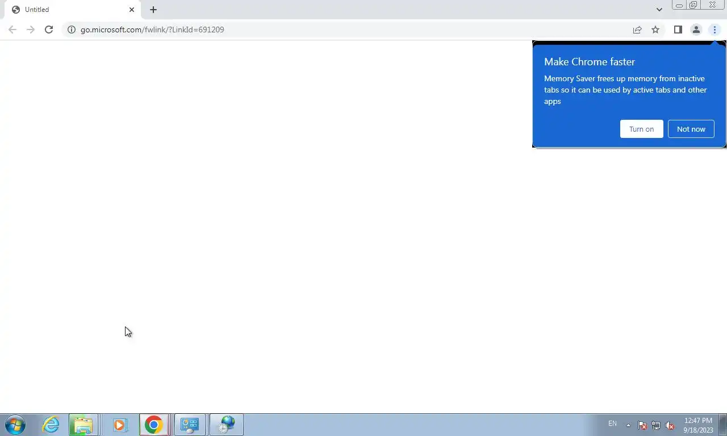This screenshot has width=727, height=436.
Task: Open the muted volume tray icon
Action: (670, 425)
